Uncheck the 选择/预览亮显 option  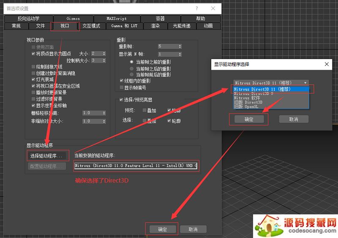pyautogui.click(x=122, y=100)
